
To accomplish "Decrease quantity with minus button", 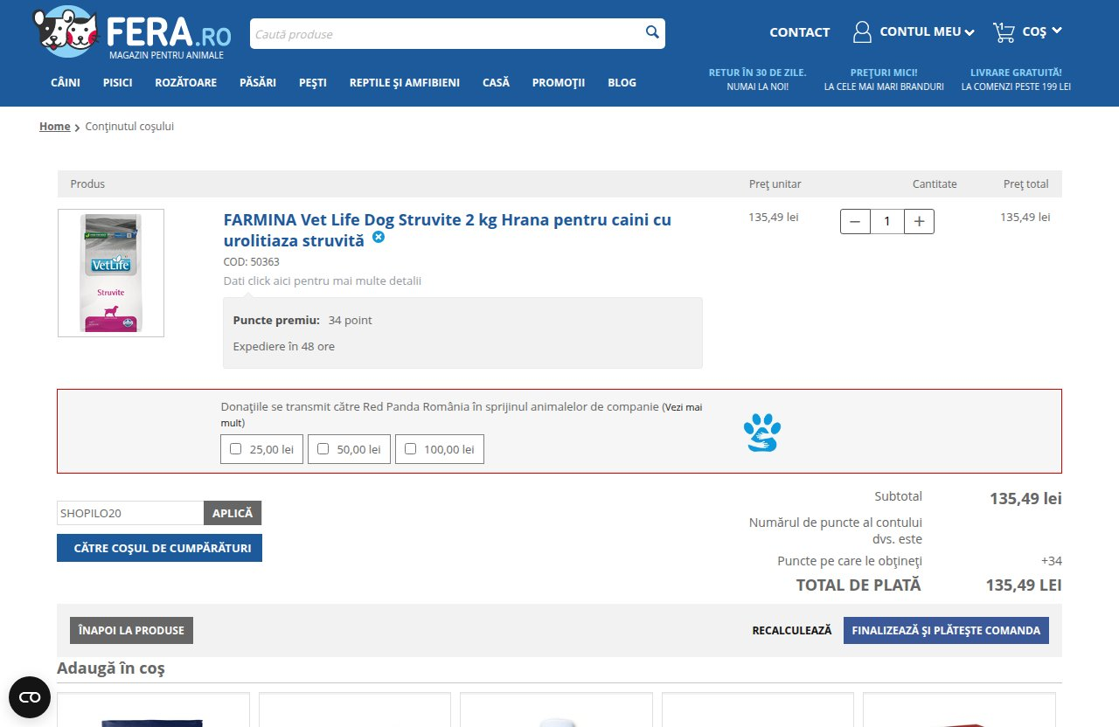I will (855, 222).
